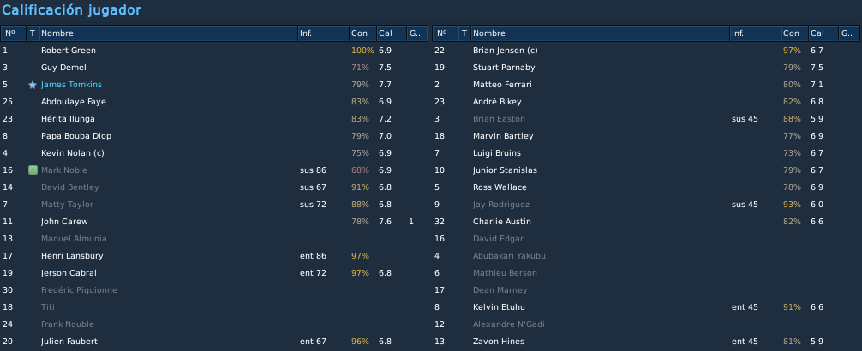This screenshot has width=862, height=351.
Task: Sort right table by Inf. column header
Action: [755, 33]
